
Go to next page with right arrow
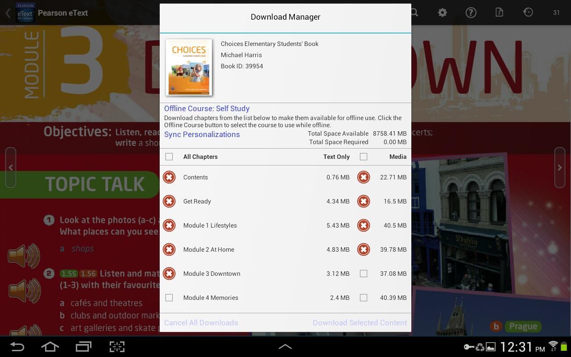coord(559,168)
